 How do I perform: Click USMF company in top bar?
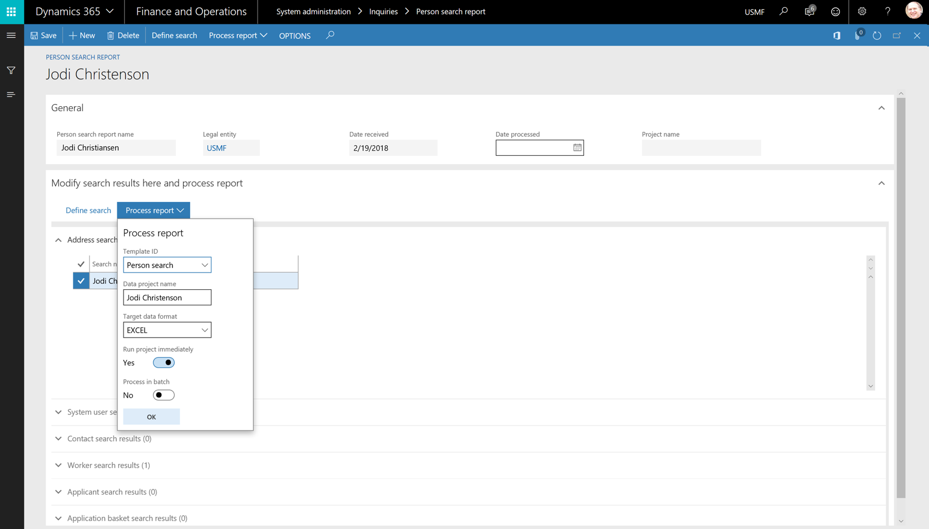(x=754, y=12)
